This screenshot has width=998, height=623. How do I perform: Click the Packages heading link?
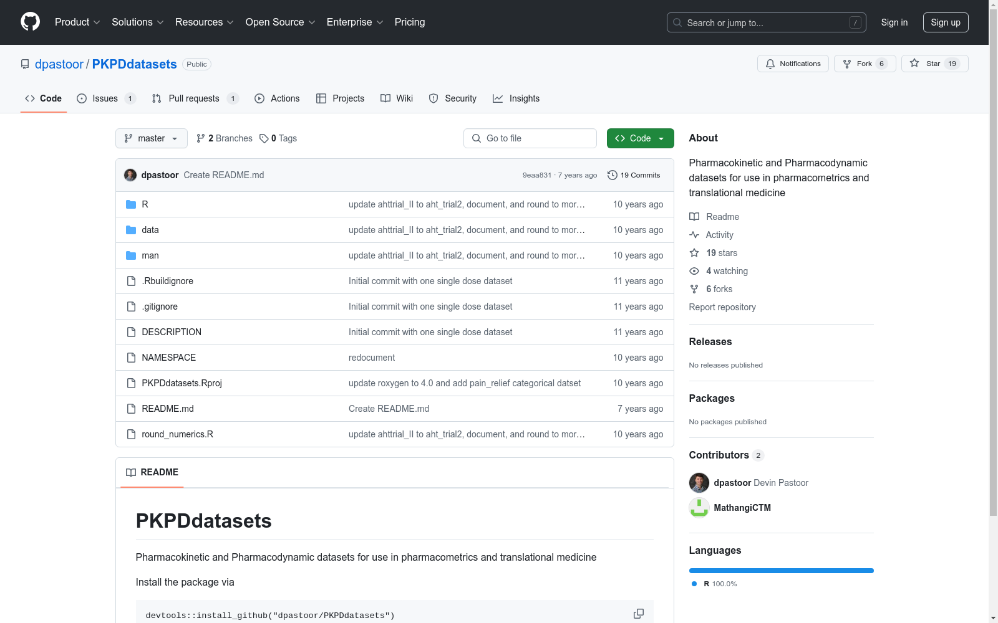click(712, 398)
